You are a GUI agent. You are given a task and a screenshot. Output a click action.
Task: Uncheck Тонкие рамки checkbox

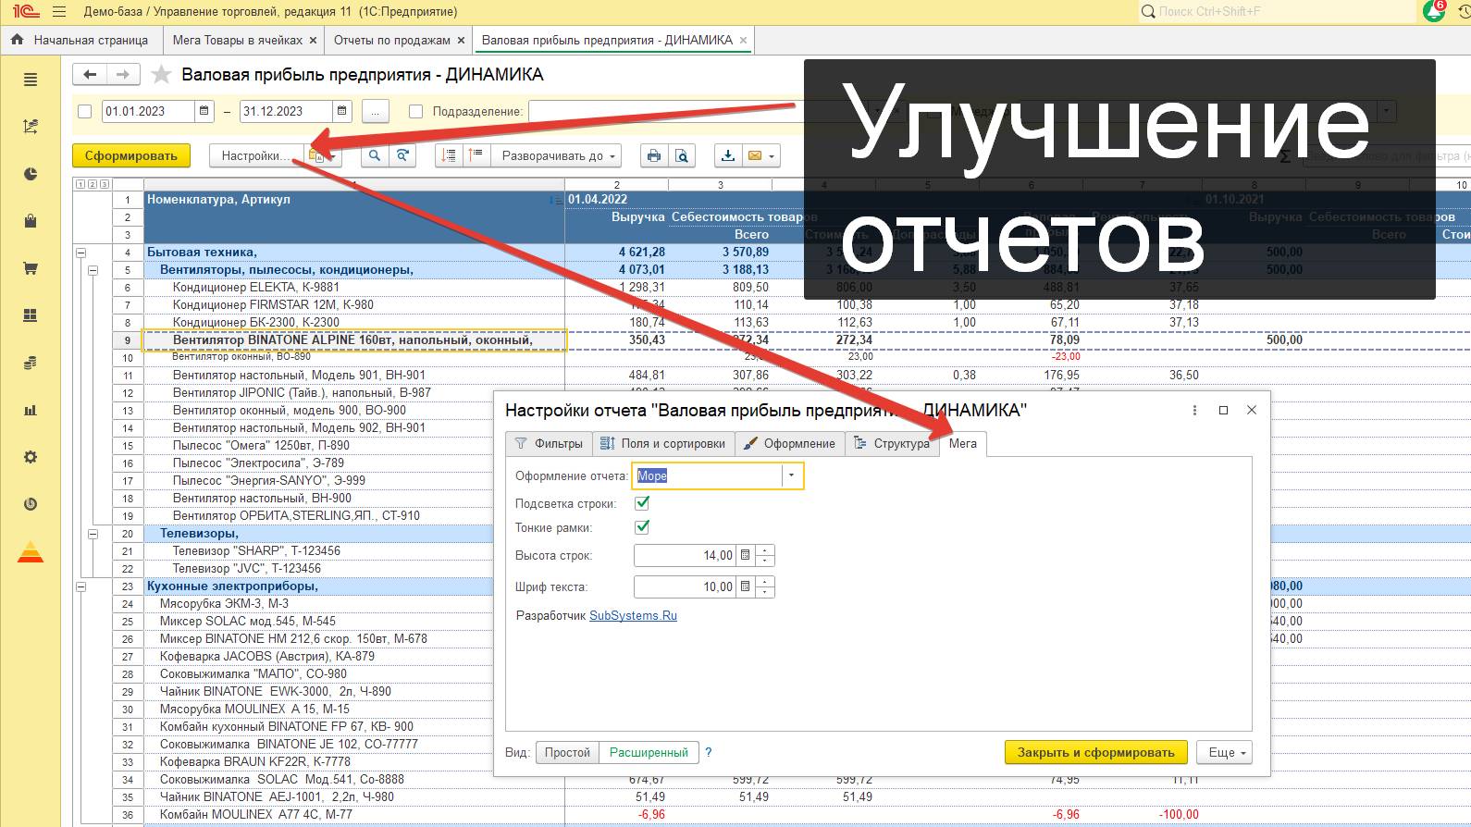(642, 527)
